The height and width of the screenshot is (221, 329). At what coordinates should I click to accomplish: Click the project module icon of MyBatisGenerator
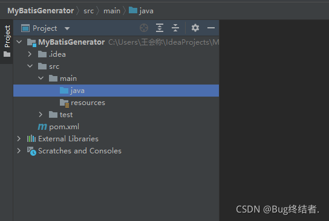pos(31,42)
